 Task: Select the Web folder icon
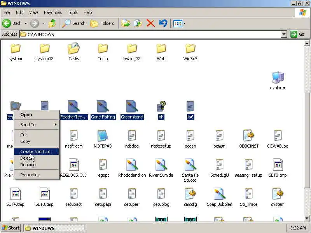161,49
